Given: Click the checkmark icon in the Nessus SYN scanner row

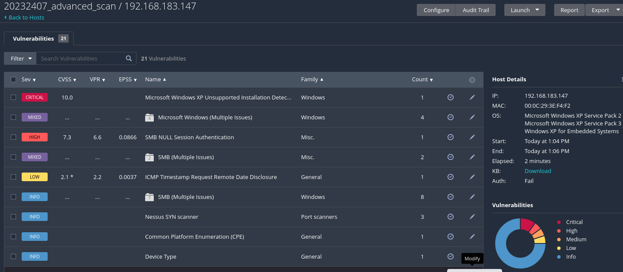Looking at the screenshot, I should [451, 217].
